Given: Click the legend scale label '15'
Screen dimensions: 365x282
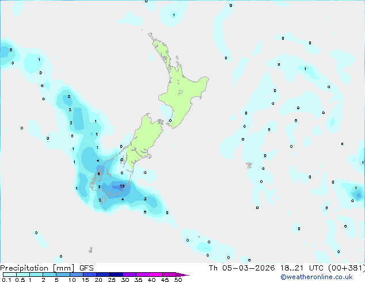Looking at the screenshot, I should [x=85, y=280].
